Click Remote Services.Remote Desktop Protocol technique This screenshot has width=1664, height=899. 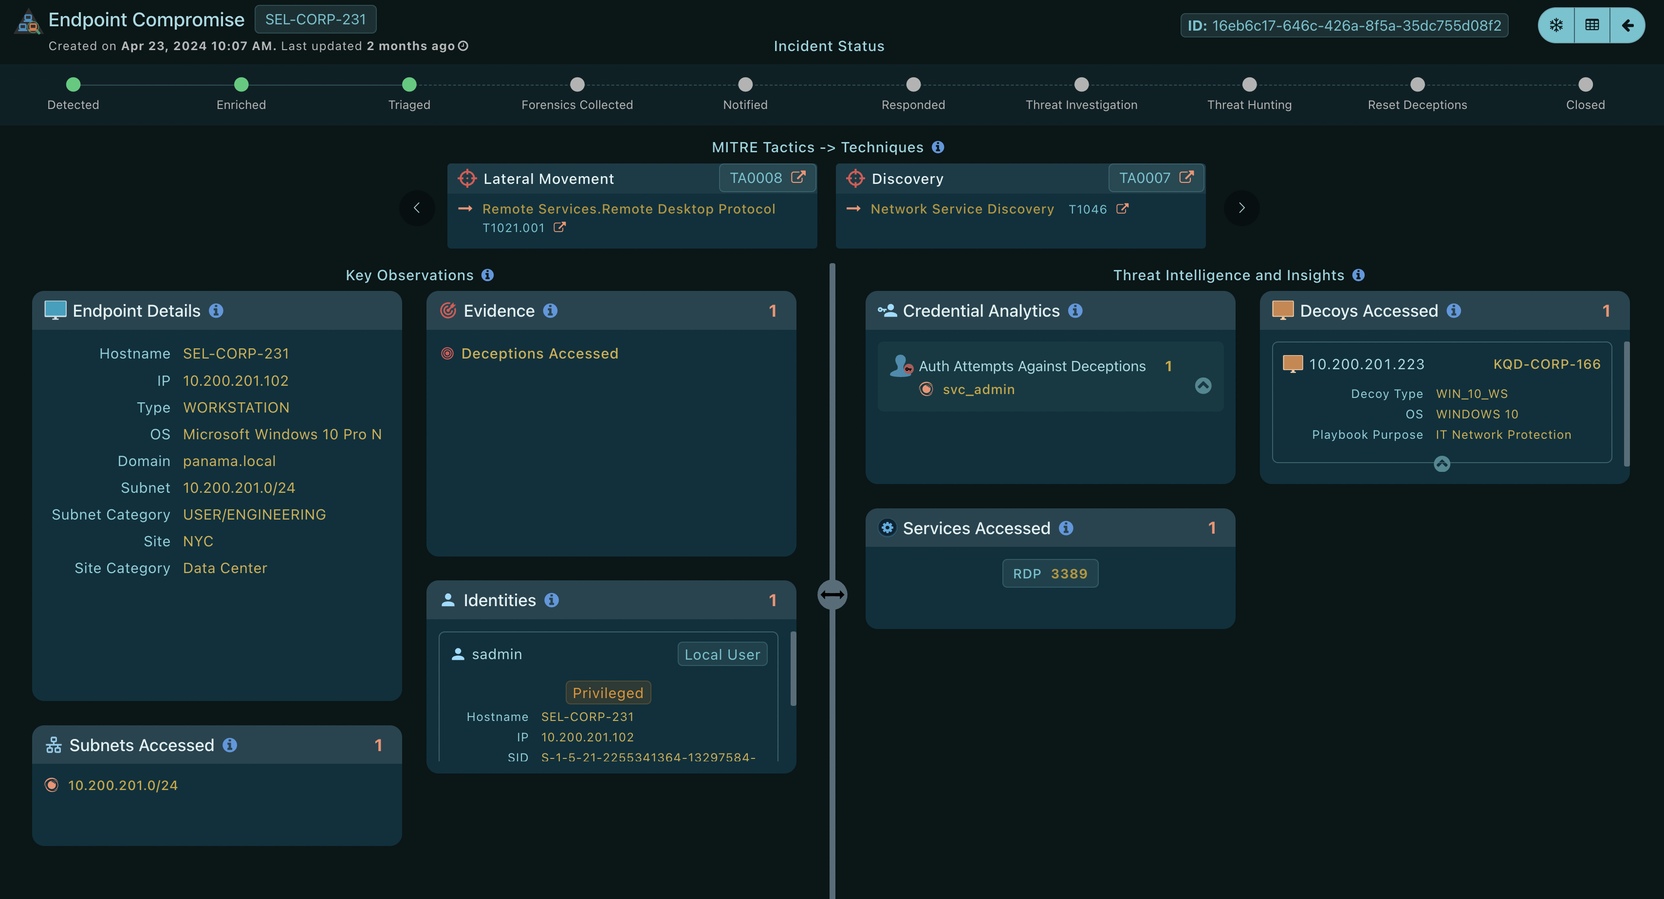coord(628,209)
